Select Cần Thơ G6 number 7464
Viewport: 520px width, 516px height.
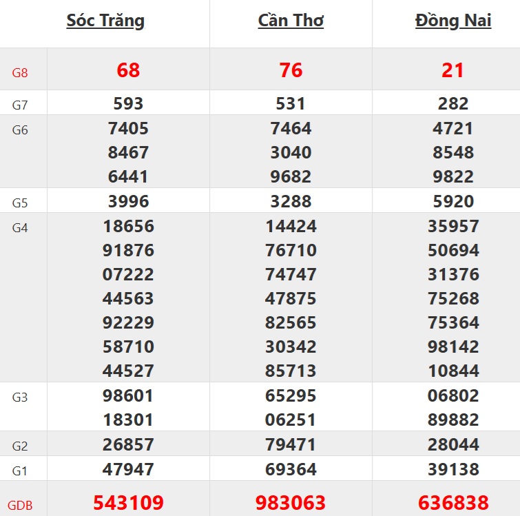[x=291, y=128]
